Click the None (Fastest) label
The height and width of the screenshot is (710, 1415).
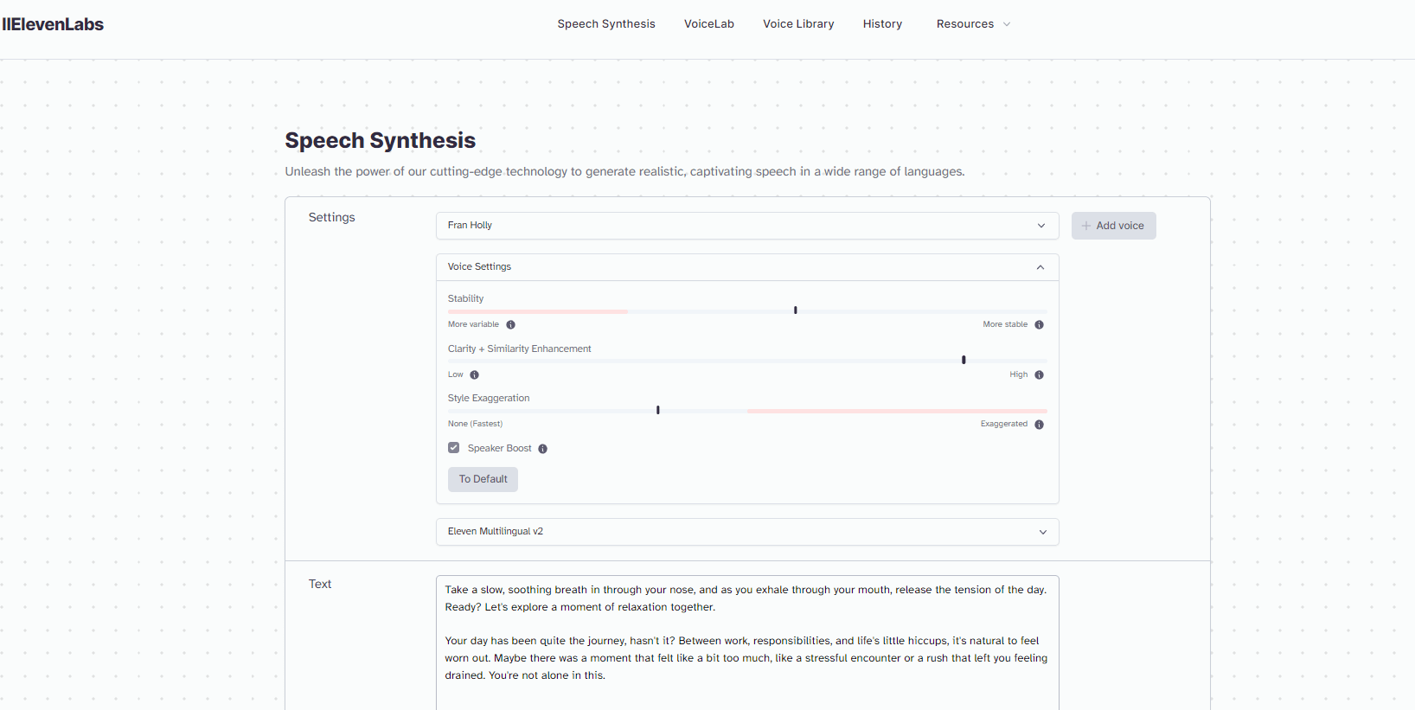[x=475, y=424]
